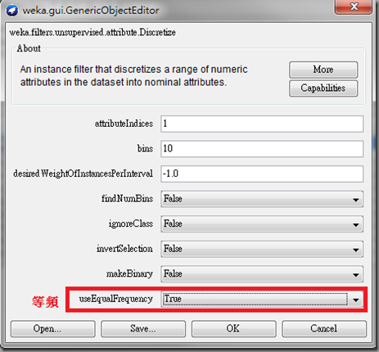Click the findNumBins label
The image size is (379, 352).
(x=127, y=199)
